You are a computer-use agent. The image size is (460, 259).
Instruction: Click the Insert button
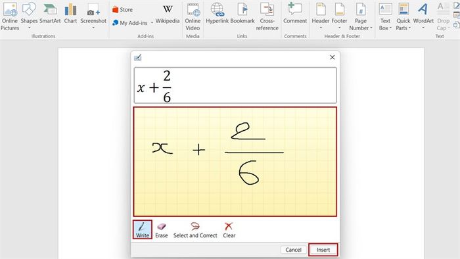click(x=323, y=250)
